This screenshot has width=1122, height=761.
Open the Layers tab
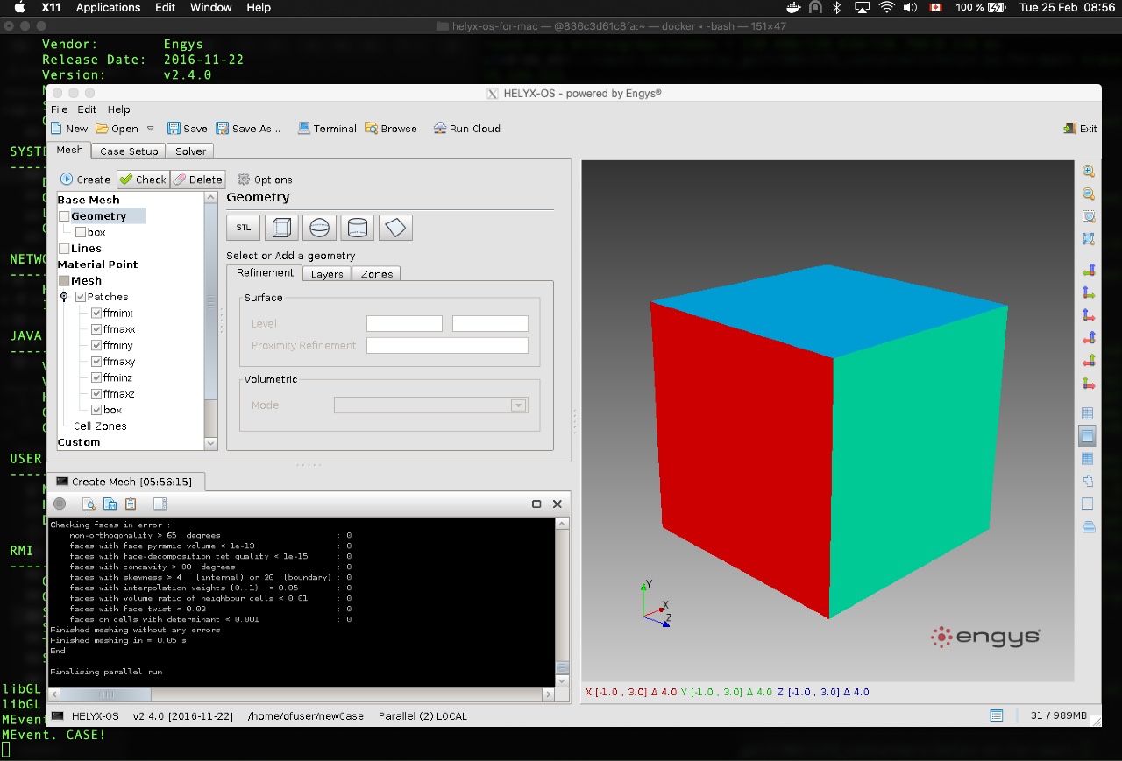327,274
